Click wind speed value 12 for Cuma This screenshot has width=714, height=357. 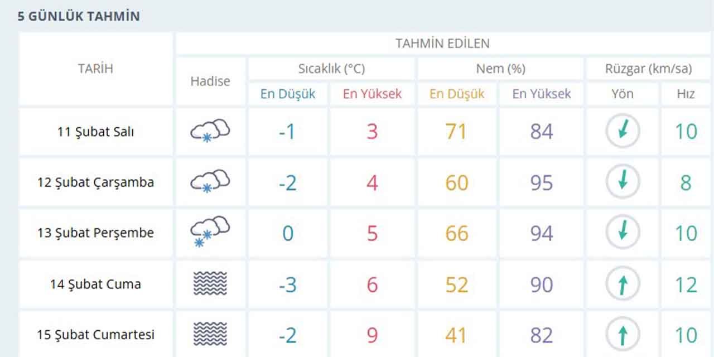click(686, 284)
